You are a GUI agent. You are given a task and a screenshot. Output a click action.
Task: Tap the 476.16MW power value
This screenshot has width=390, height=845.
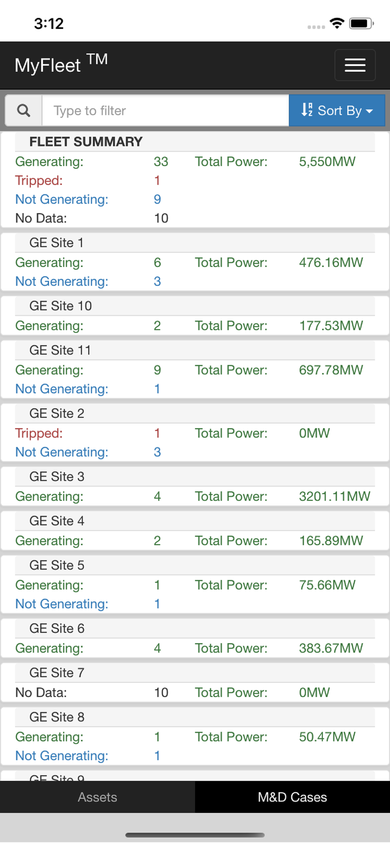coord(331,262)
